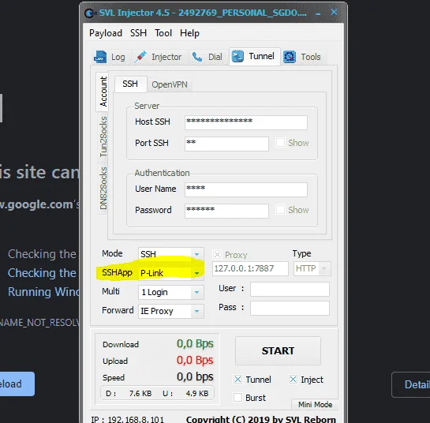Click the D: 7.6 KB U: 4.9 KB counter
Screen dimensions: 430x423
pos(157,393)
